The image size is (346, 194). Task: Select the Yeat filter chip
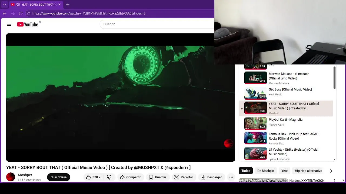pos(284,171)
